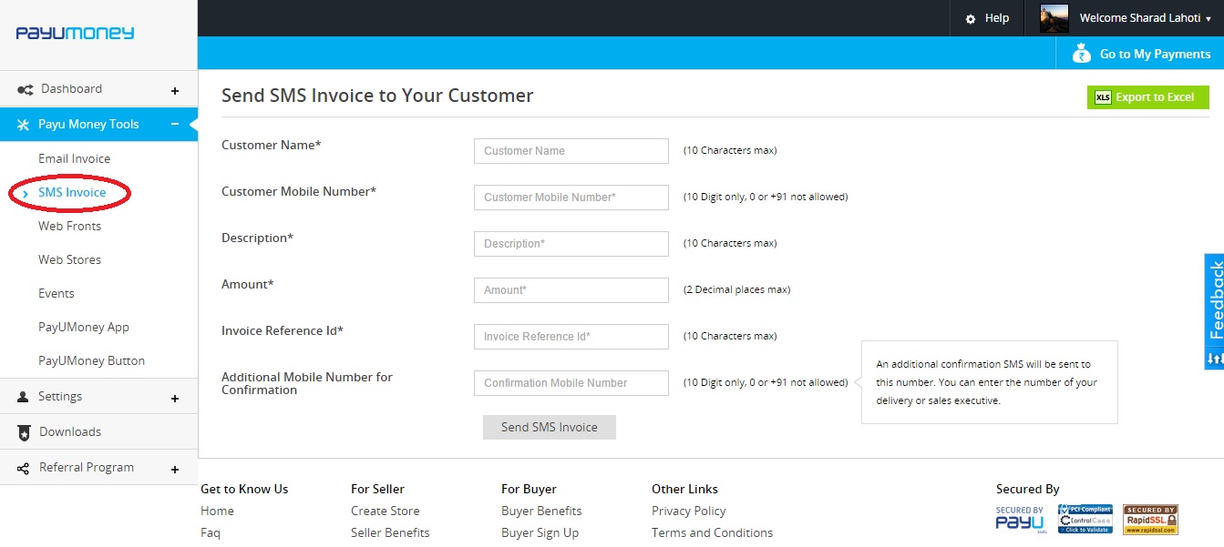Click the '(2 Decimal places max)' hint
The image size is (1224, 547).
click(737, 289)
